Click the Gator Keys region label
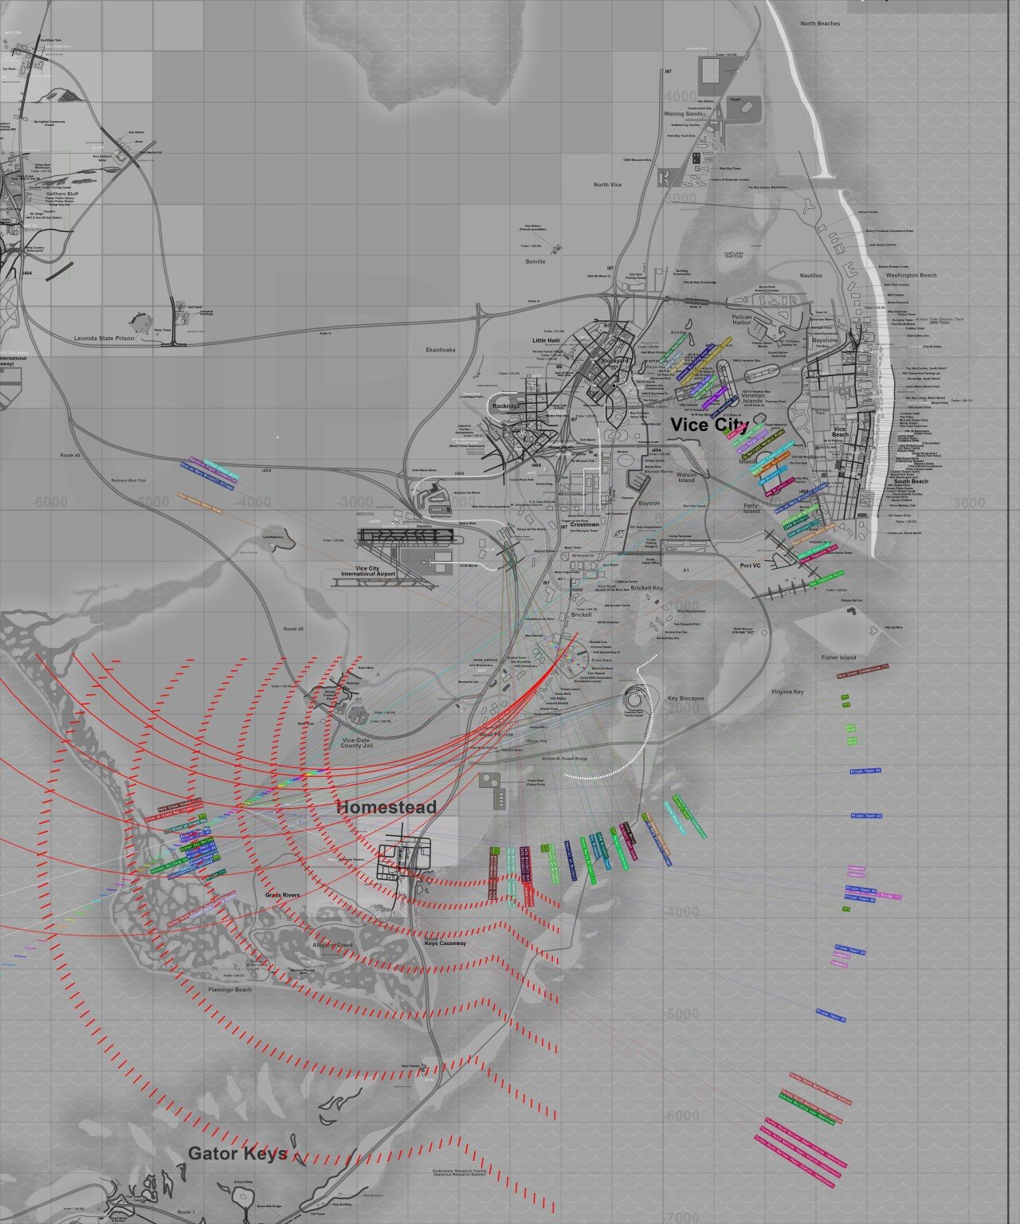Viewport: 1020px width, 1224px height. tap(237, 1153)
